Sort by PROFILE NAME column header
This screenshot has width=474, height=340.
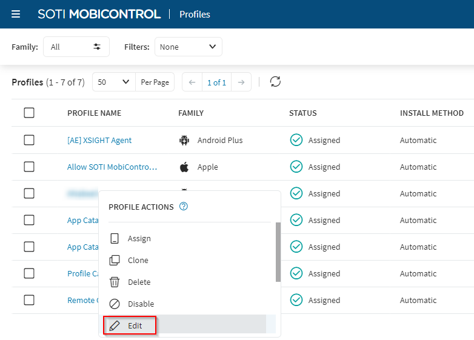click(x=94, y=113)
